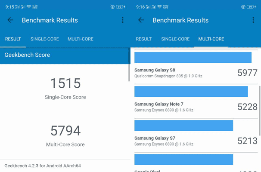Image resolution: width=261 pixels, height=172 pixels.
Task: Switch to SINGLE-CORE tab on left screen
Action: coord(45,39)
